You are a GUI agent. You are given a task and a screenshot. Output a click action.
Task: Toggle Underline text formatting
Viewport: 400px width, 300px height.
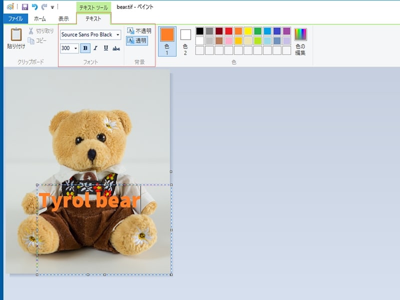click(105, 48)
